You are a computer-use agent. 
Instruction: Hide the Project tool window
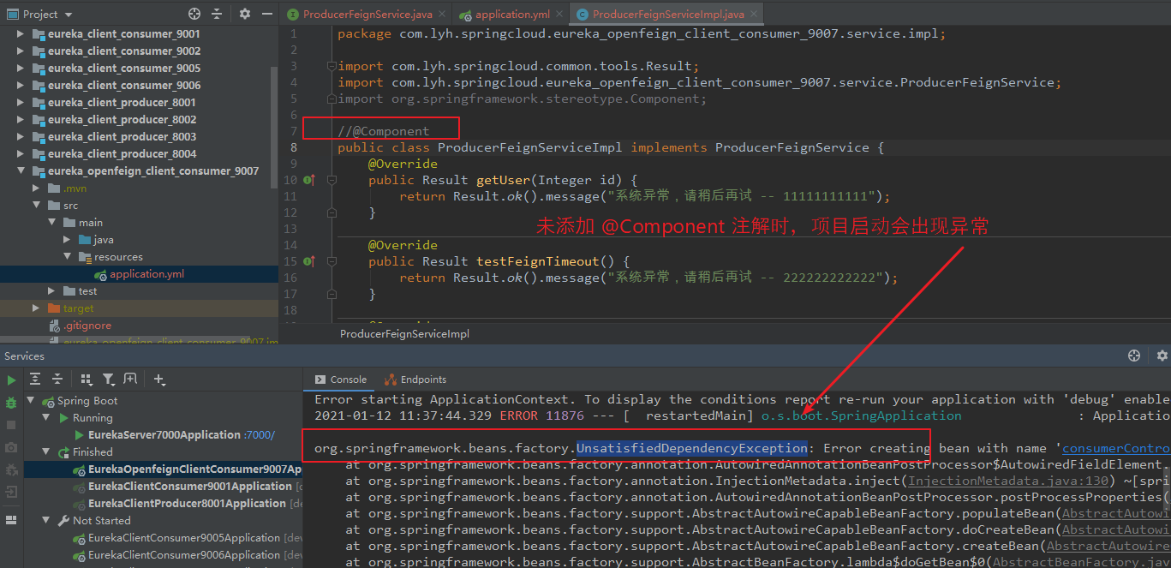[266, 14]
